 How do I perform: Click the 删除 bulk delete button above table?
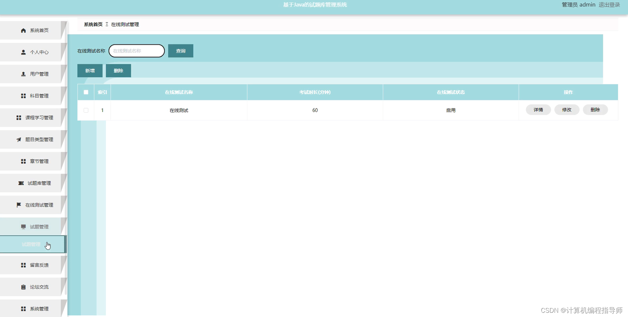pos(119,71)
